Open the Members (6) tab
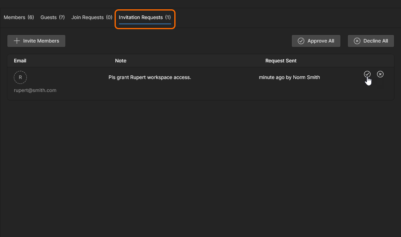The image size is (401, 237). [x=19, y=17]
